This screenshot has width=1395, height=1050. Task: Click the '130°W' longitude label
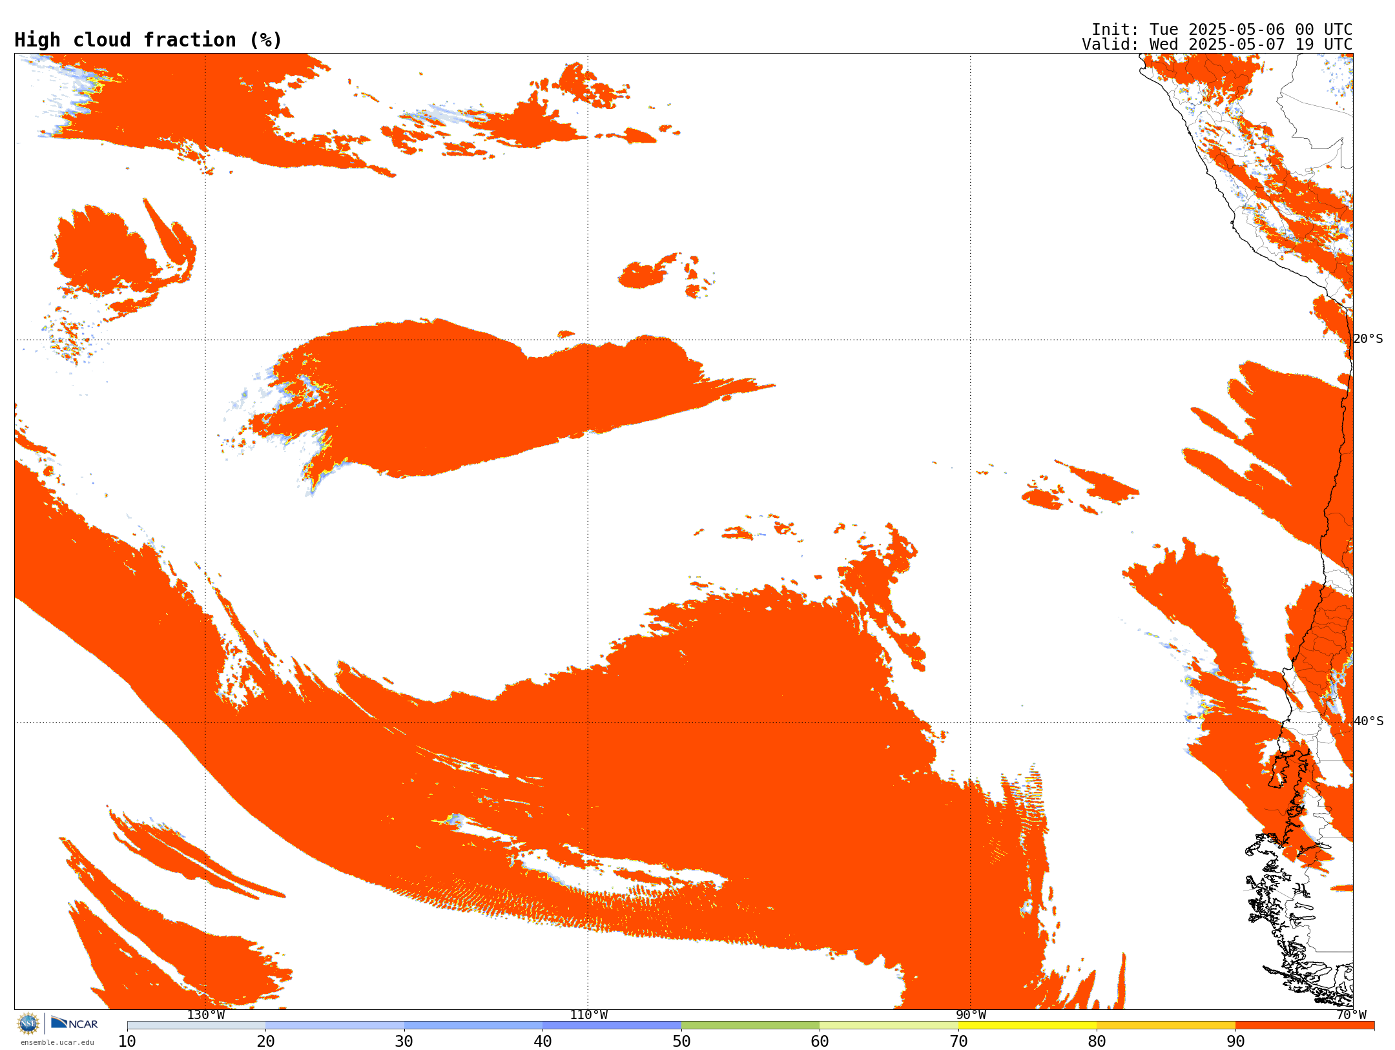coord(206,1015)
